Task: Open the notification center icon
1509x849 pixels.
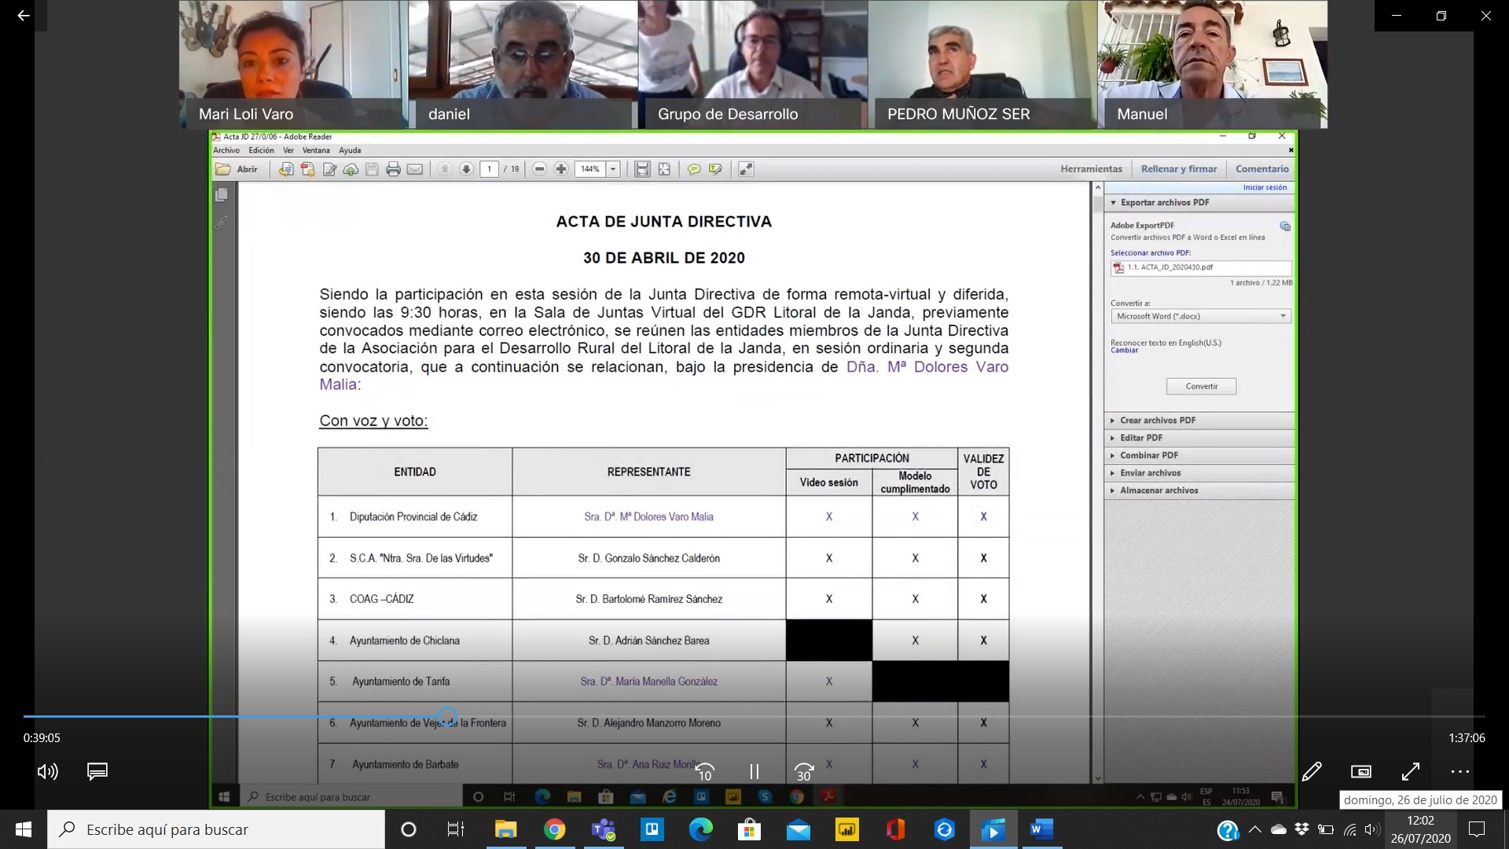Action: [1477, 829]
